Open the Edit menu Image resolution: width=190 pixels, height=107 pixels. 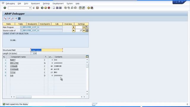pyautogui.click(x=19, y=4)
